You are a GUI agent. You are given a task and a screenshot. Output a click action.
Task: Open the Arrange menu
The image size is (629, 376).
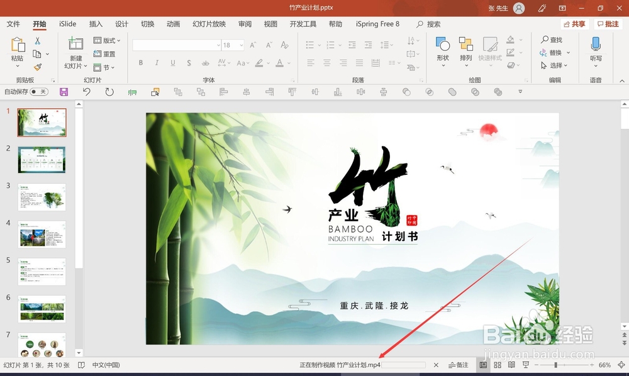click(x=465, y=52)
